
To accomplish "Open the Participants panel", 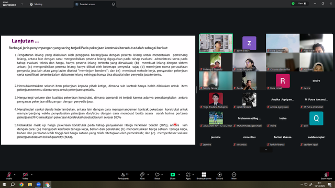I will click(x=123, y=176).
